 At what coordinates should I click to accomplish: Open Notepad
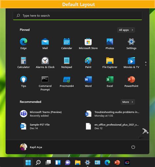67,63
